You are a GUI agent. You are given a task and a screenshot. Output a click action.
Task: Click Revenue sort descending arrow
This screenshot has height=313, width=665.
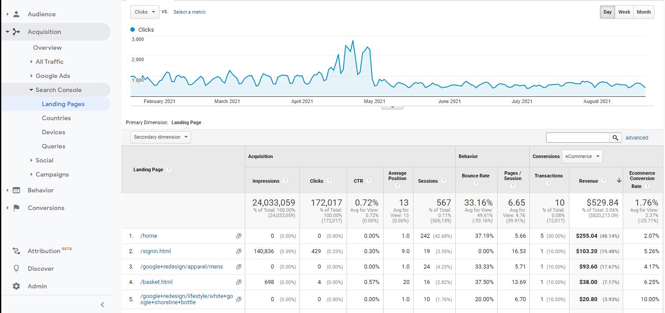(619, 180)
